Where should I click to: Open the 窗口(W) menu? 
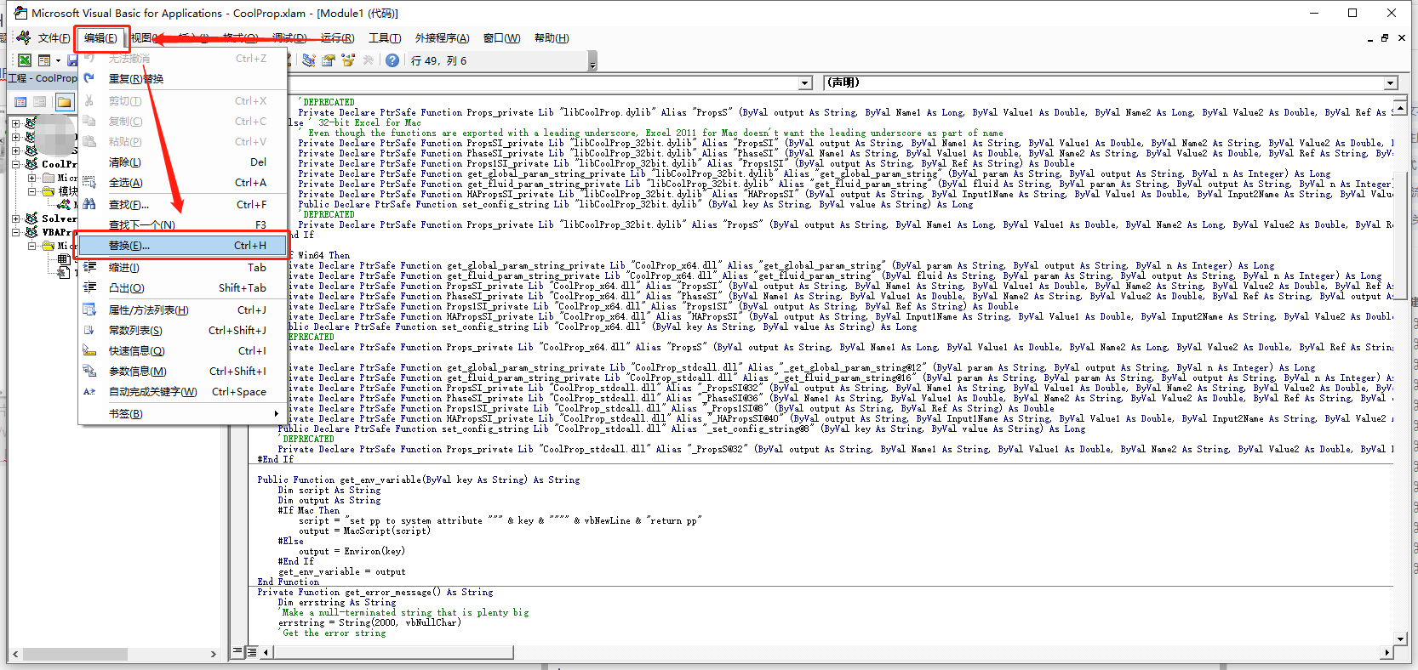click(501, 38)
